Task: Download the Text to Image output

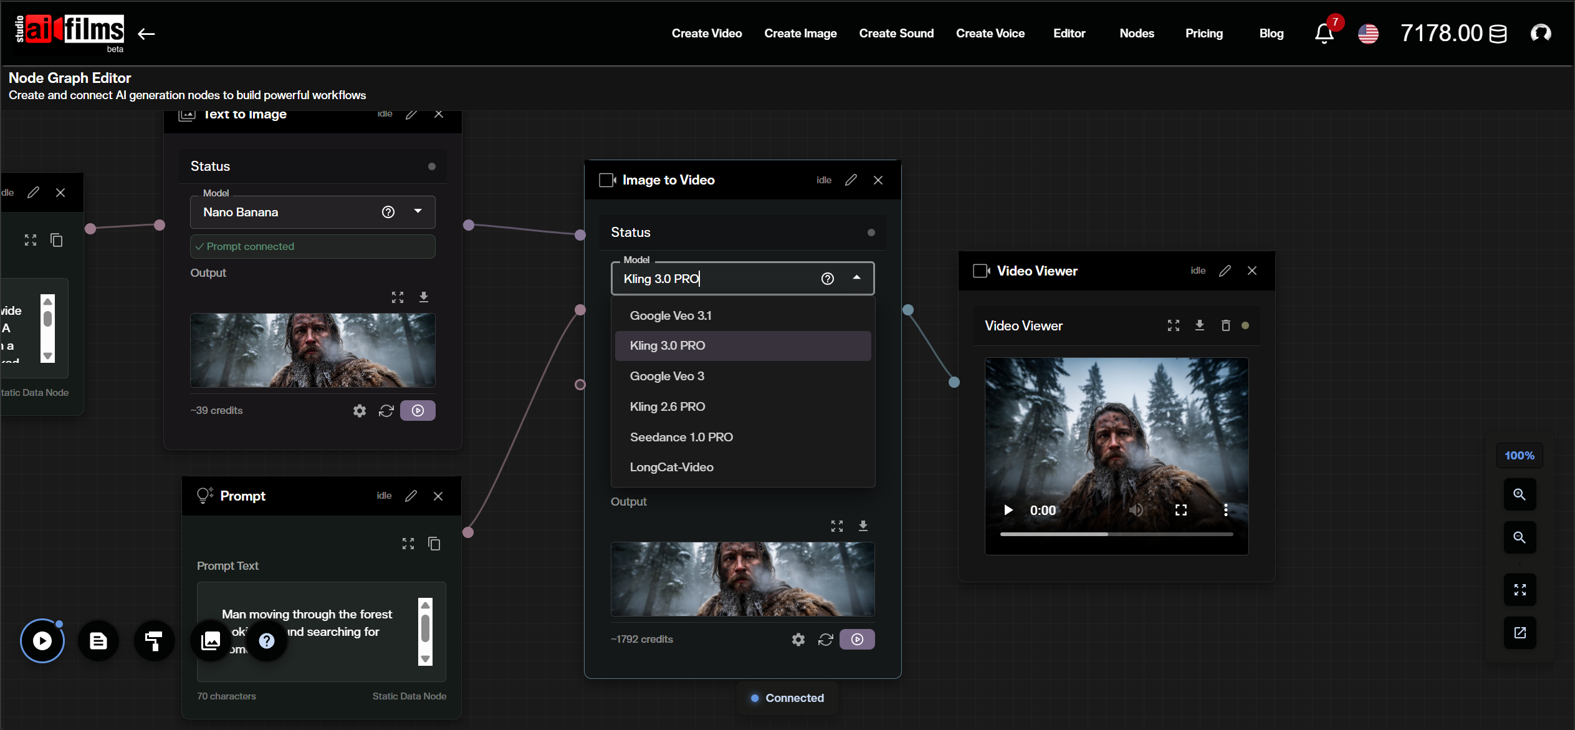Action: 424,297
